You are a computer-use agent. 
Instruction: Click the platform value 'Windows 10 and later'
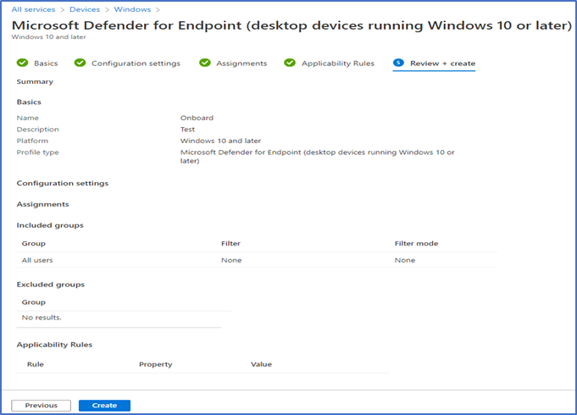tap(220, 141)
